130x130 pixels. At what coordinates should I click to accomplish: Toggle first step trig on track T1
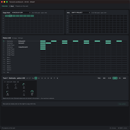click(43, 41)
